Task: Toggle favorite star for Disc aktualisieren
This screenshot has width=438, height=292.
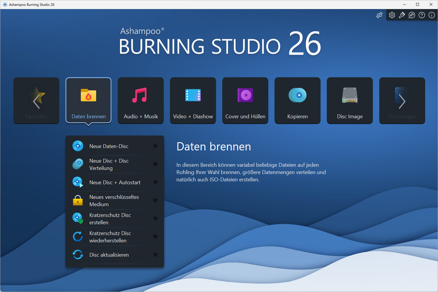Action: 155,255
